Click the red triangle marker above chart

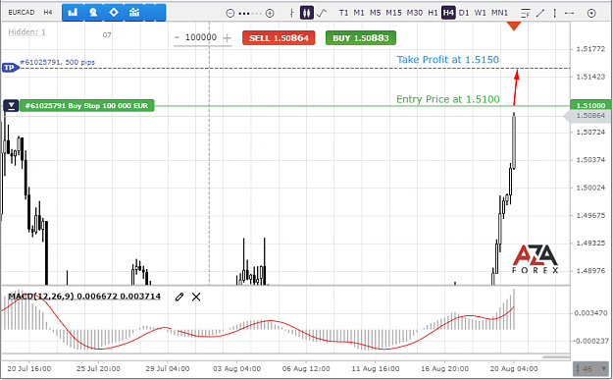[514, 27]
